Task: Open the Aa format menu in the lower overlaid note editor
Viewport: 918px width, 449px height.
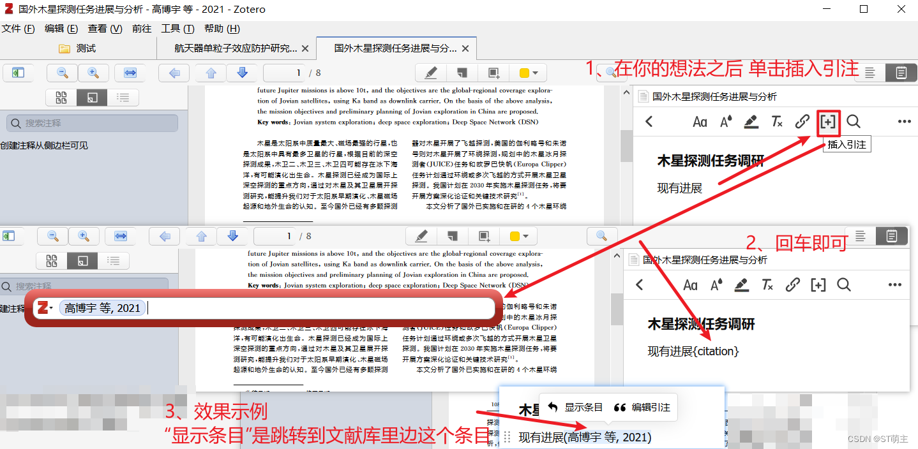Action: click(x=690, y=285)
